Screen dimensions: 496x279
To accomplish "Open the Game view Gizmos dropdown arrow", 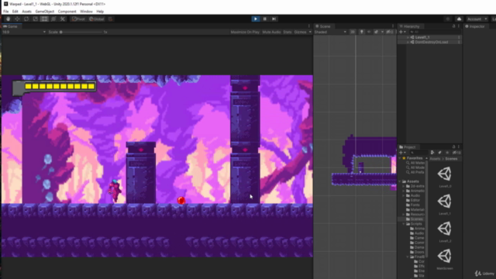I will (310, 32).
